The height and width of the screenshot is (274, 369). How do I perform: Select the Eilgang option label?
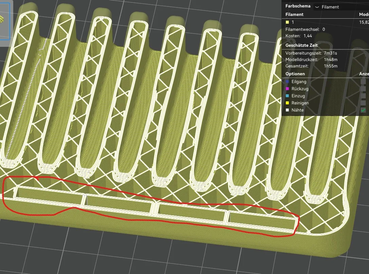pos(299,81)
